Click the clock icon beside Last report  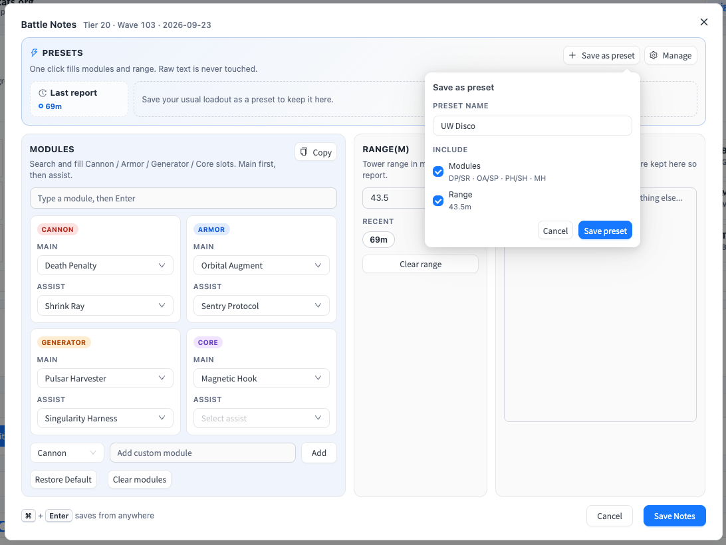tap(42, 92)
